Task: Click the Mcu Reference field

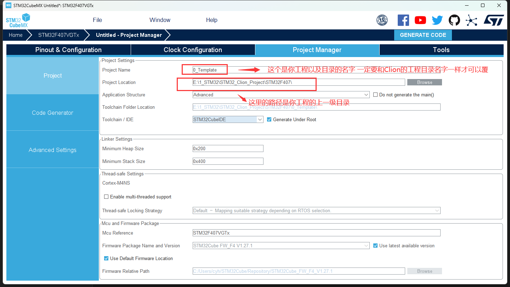Action: tap(317, 233)
